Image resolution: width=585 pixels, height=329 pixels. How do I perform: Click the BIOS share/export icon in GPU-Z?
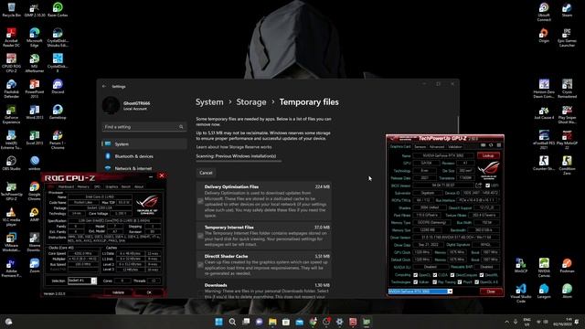479,186
